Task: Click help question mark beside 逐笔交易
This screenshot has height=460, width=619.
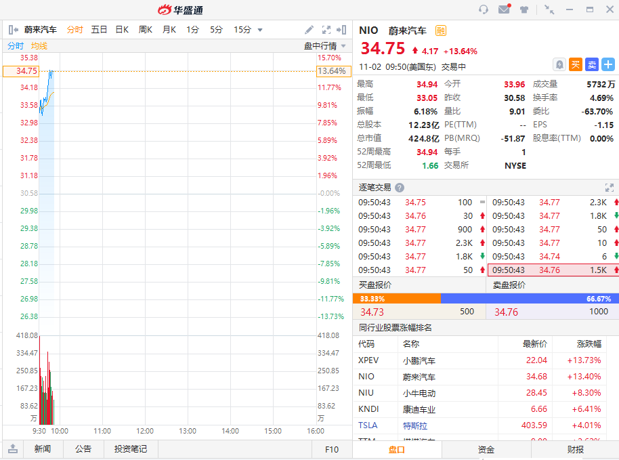Action: (x=400, y=188)
